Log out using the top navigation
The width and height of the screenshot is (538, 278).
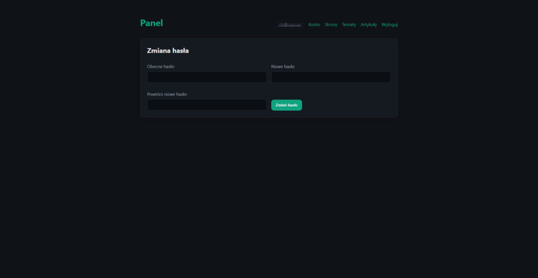(389, 25)
